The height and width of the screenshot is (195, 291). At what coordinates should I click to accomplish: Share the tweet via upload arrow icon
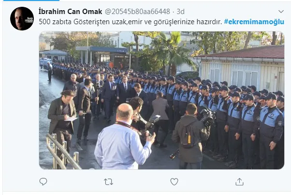(x=239, y=181)
